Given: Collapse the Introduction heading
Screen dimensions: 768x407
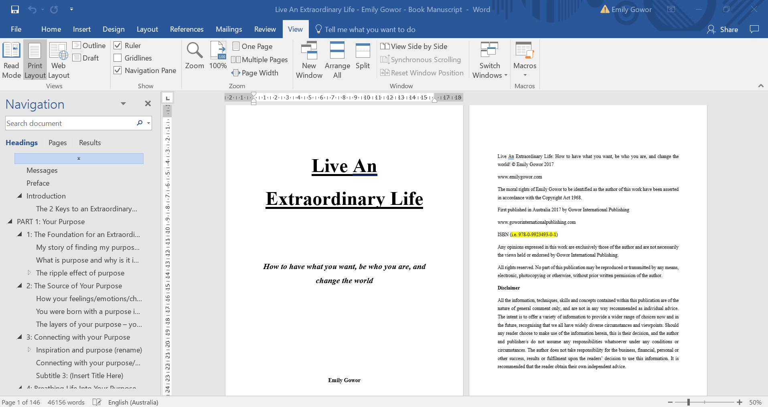Looking at the screenshot, I should pos(20,196).
